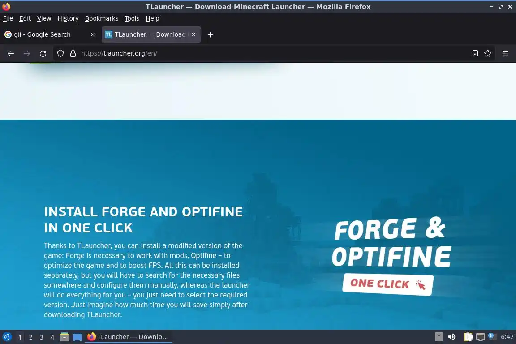Open the volume speaker tray icon
This screenshot has width=516, height=344.
click(452, 337)
